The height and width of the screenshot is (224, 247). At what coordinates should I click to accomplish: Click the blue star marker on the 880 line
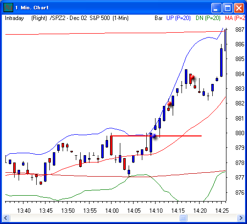pos(154,136)
